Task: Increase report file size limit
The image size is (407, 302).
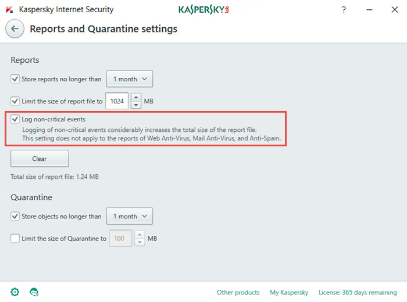Action: click(x=136, y=97)
